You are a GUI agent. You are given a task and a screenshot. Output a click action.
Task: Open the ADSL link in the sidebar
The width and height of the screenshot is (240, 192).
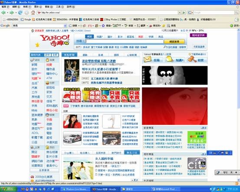pos(35,133)
